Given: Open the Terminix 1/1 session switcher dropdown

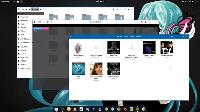Looking at the screenshot, I should (x=40, y=22).
